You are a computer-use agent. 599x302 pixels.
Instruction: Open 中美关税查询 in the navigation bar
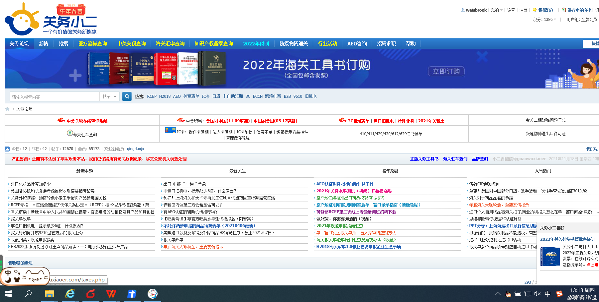point(132,44)
